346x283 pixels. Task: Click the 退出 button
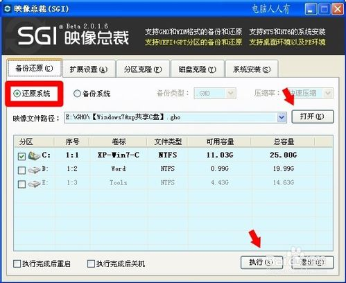click(x=313, y=262)
